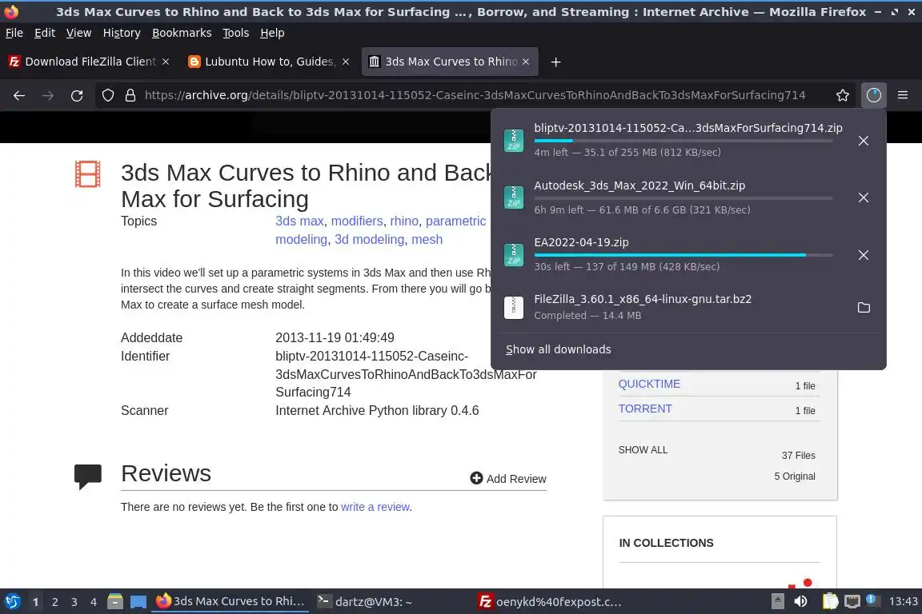Go back to the previous page
This screenshot has height=614, width=922.
[19, 96]
